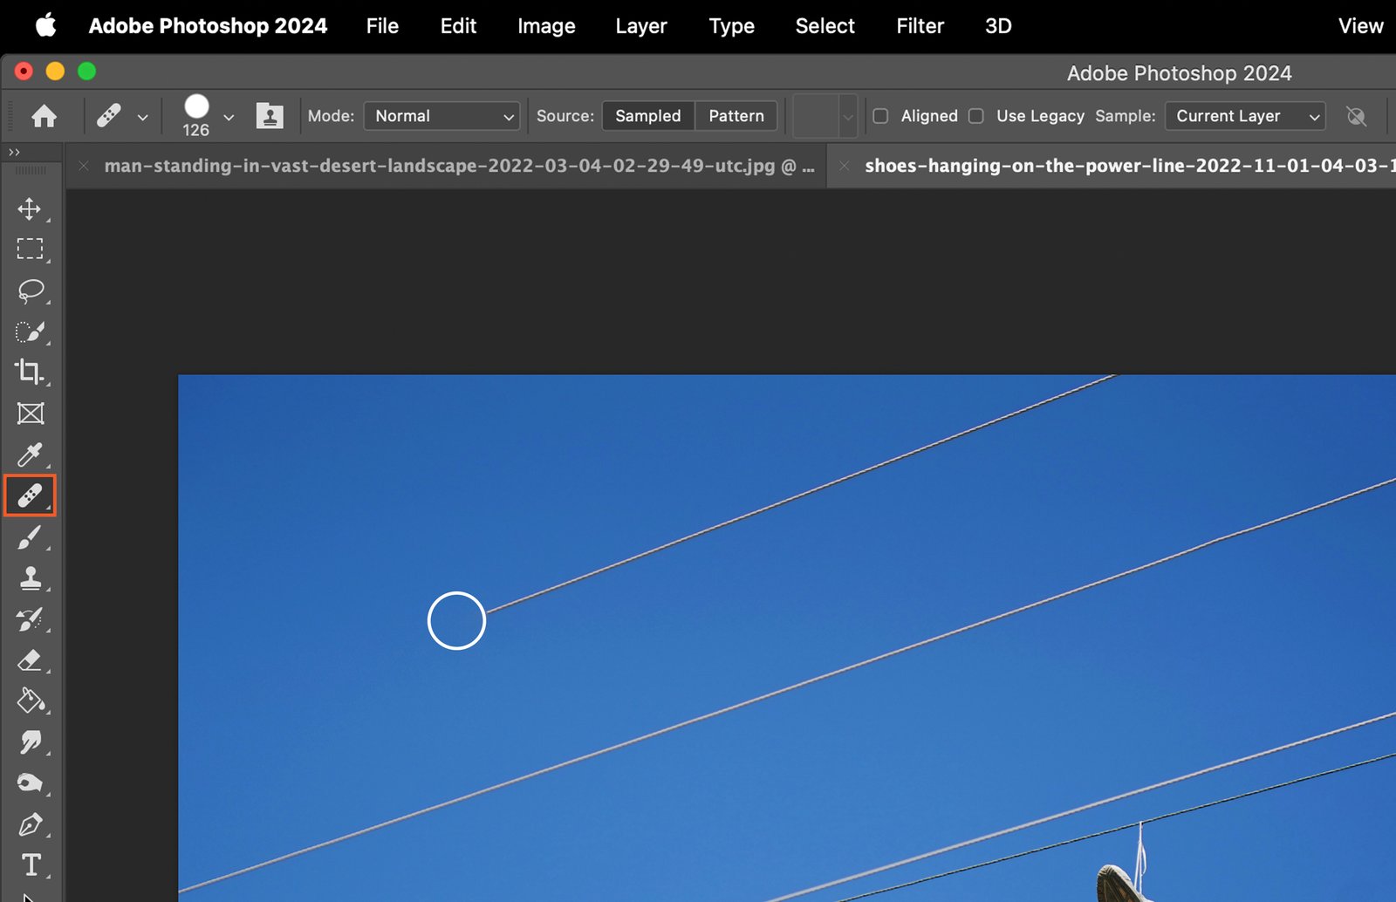Select the Eraser tool
The image size is (1396, 902).
[30, 660]
